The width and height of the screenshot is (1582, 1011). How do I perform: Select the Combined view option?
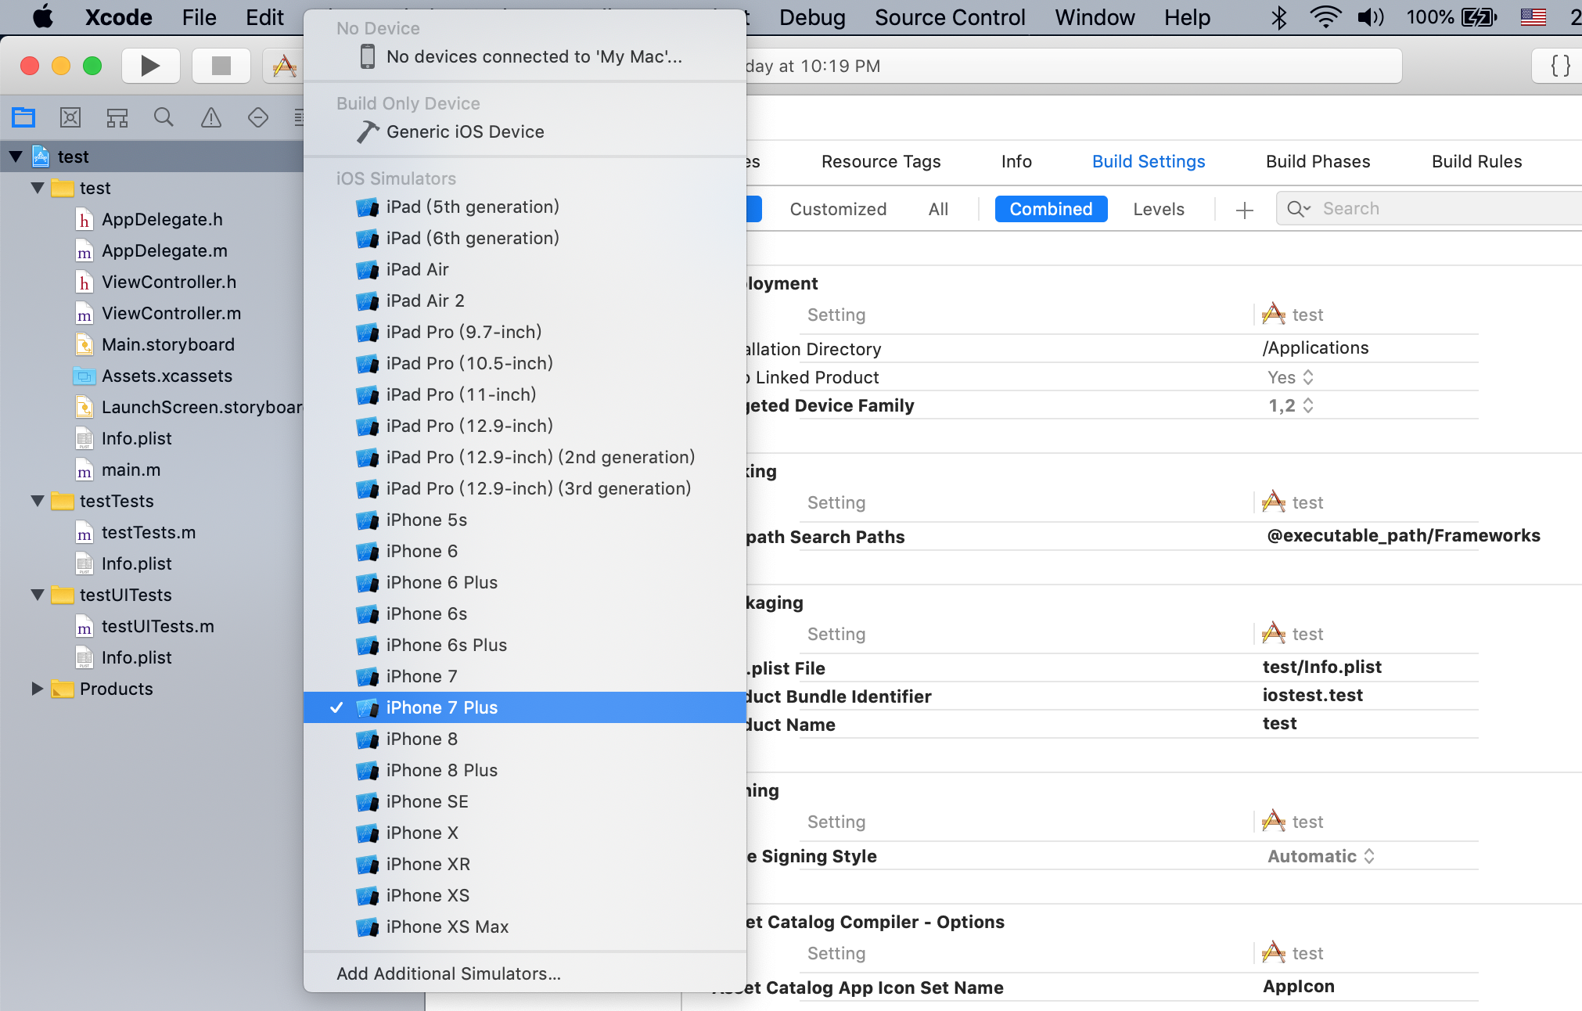1051,209
